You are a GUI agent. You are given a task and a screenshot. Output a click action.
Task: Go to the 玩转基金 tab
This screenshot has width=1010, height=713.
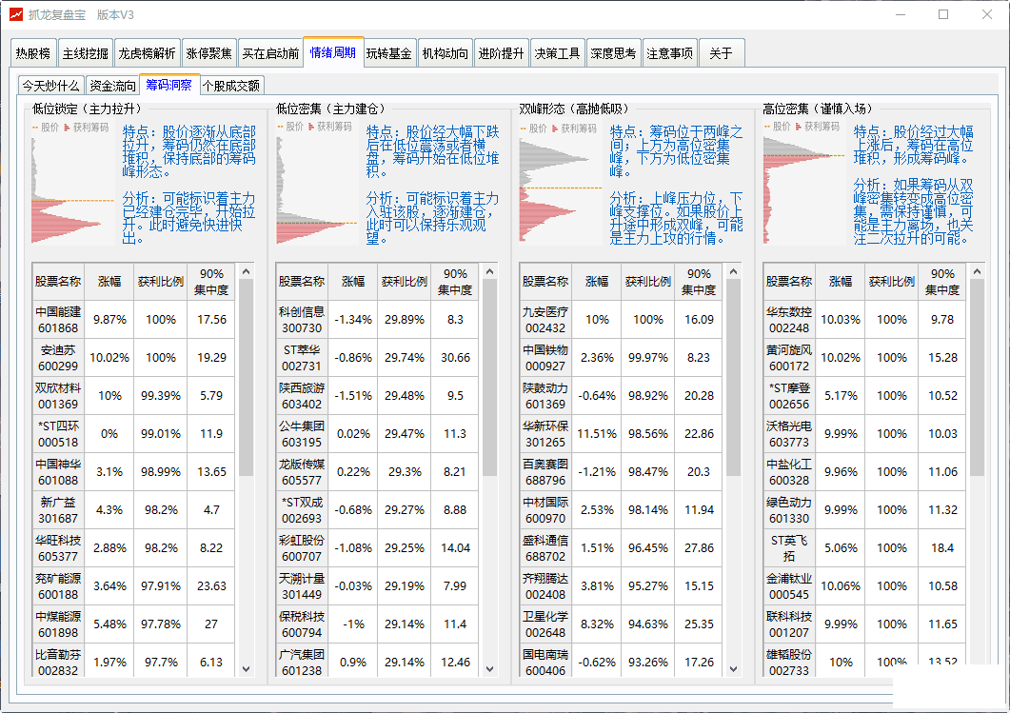(389, 53)
